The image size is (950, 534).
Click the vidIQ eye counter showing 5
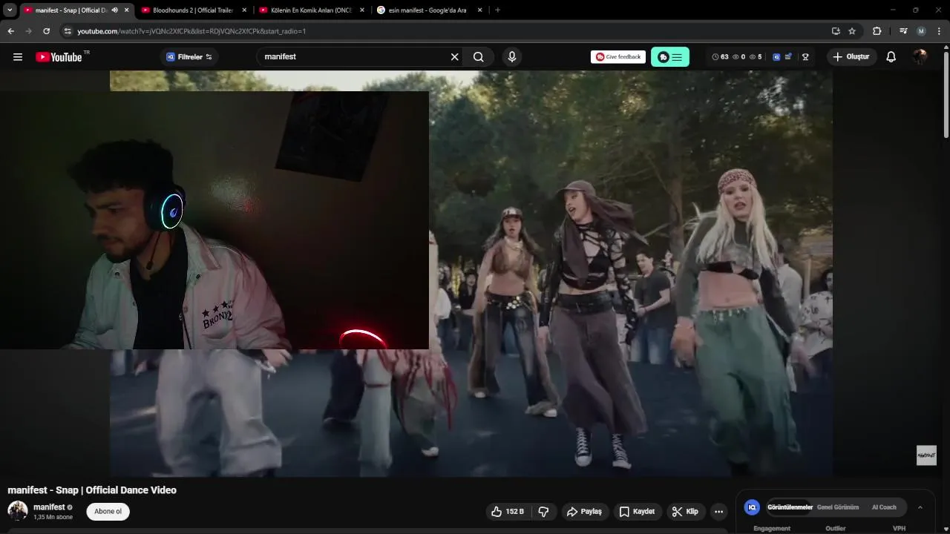pos(756,57)
